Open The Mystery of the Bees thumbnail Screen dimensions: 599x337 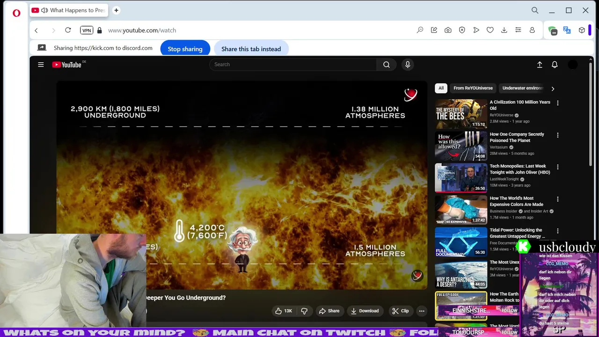461,114
